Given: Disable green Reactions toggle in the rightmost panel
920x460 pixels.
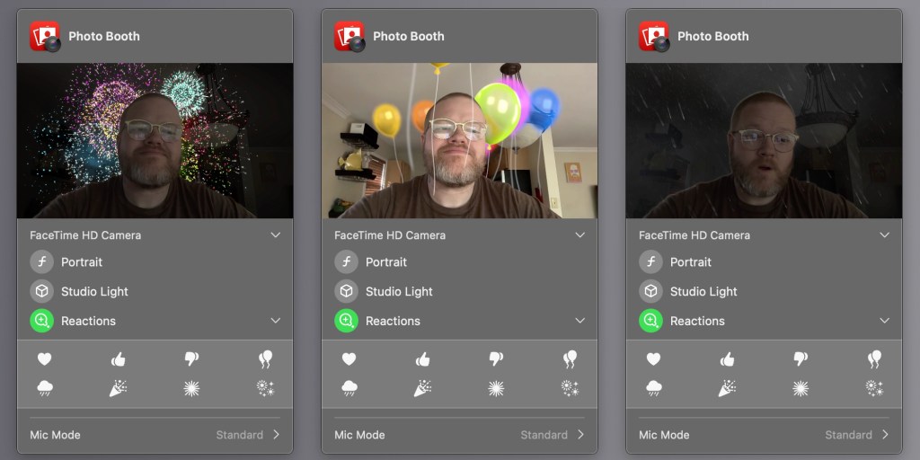Looking at the screenshot, I should pyautogui.click(x=651, y=321).
